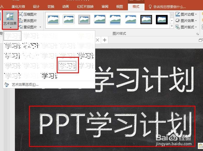The image size is (203, 151).
Task: Apply the beveled matte white picture style
Action: coord(69,19)
